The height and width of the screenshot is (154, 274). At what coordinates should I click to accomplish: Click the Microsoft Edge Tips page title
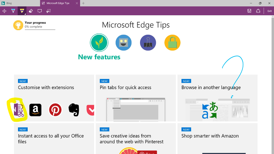136,25
